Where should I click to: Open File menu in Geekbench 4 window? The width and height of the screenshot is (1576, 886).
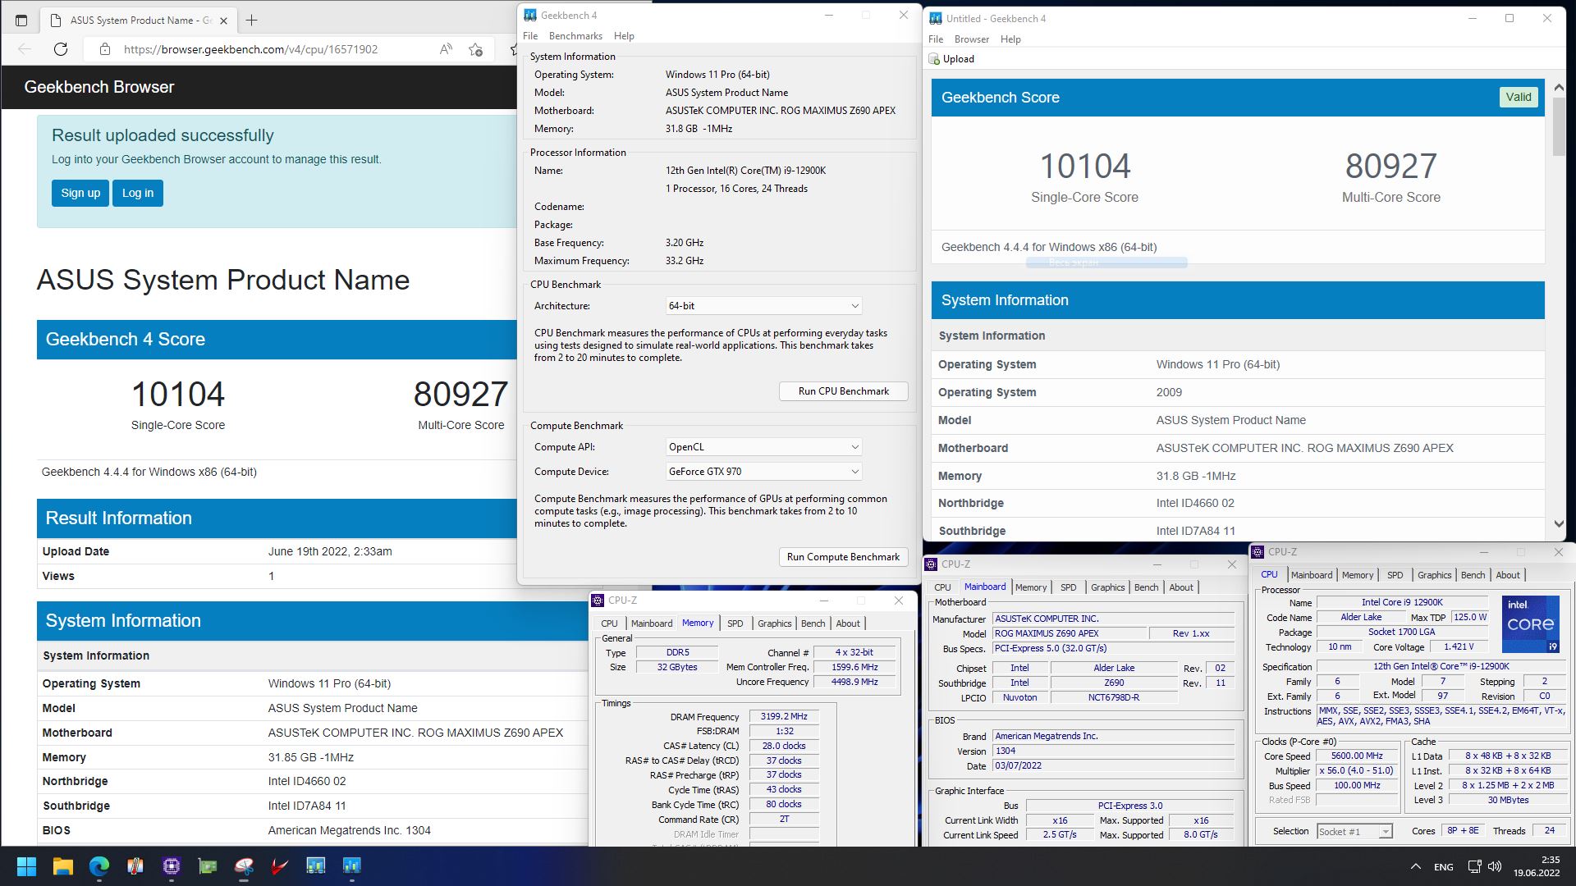click(x=530, y=36)
